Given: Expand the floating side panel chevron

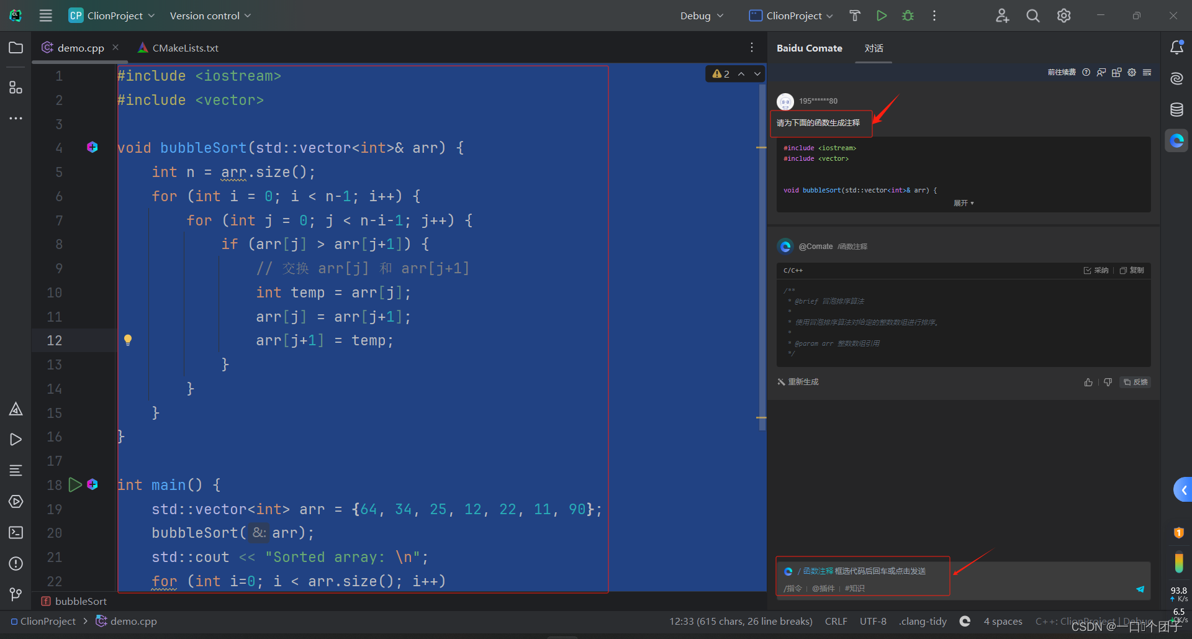Looking at the screenshot, I should tap(1183, 490).
